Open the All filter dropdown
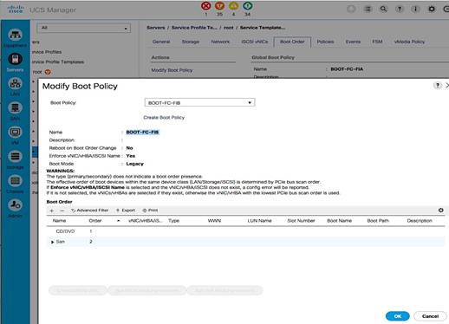Screen dimensions: 449x324 [83, 28]
